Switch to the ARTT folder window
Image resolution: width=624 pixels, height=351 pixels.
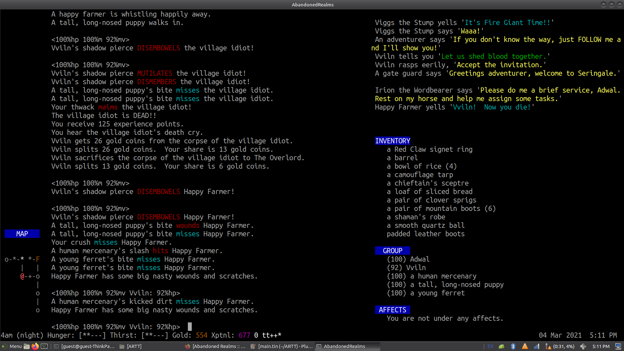pos(131,346)
